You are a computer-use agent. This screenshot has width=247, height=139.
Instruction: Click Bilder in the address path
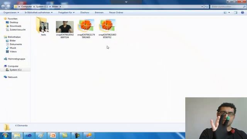(55, 7)
